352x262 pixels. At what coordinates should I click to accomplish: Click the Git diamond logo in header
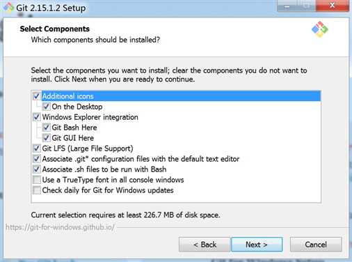(320, 29)
